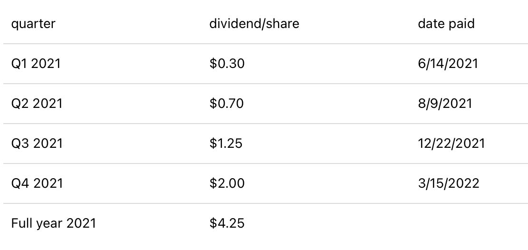Viewport: 528px width, 250px height.
Task: Click the divider line below the header row
Action: click(264, 44)
